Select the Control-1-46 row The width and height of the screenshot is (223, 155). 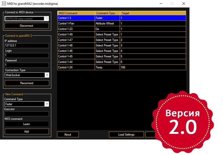click(x=122, y=51)
